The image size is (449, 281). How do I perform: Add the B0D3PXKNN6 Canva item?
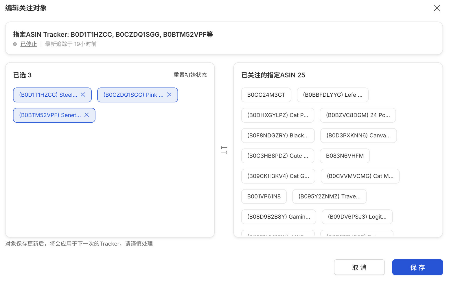pyautogui.click(x=358, y=136)
